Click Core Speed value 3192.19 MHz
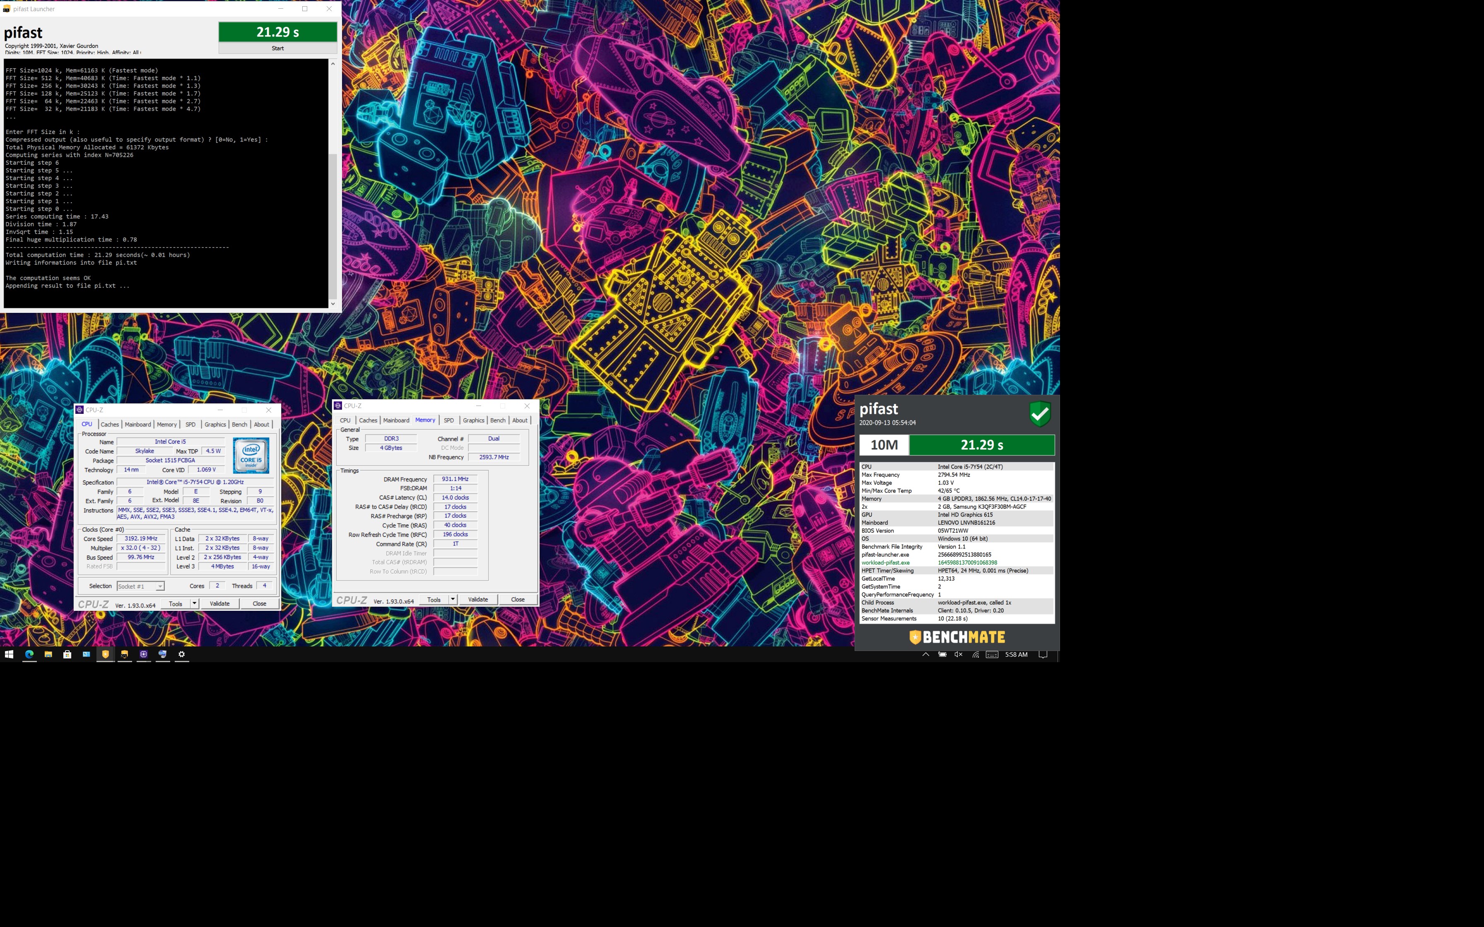The width and height of the screenshot is (1484, 927). tap(141, 538)
